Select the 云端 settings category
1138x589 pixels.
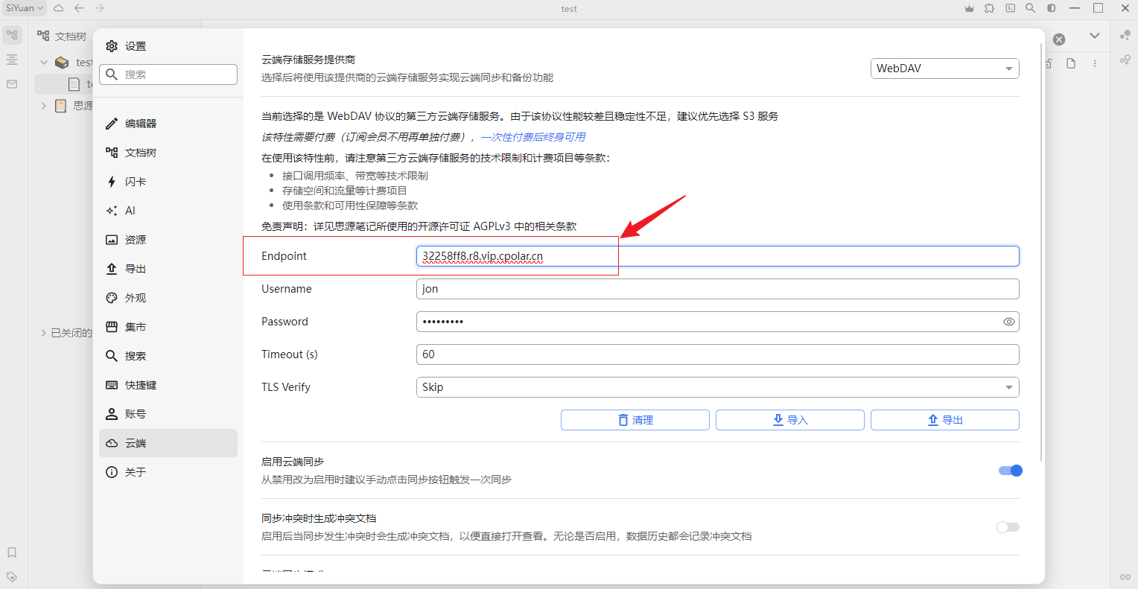point(168,443)
